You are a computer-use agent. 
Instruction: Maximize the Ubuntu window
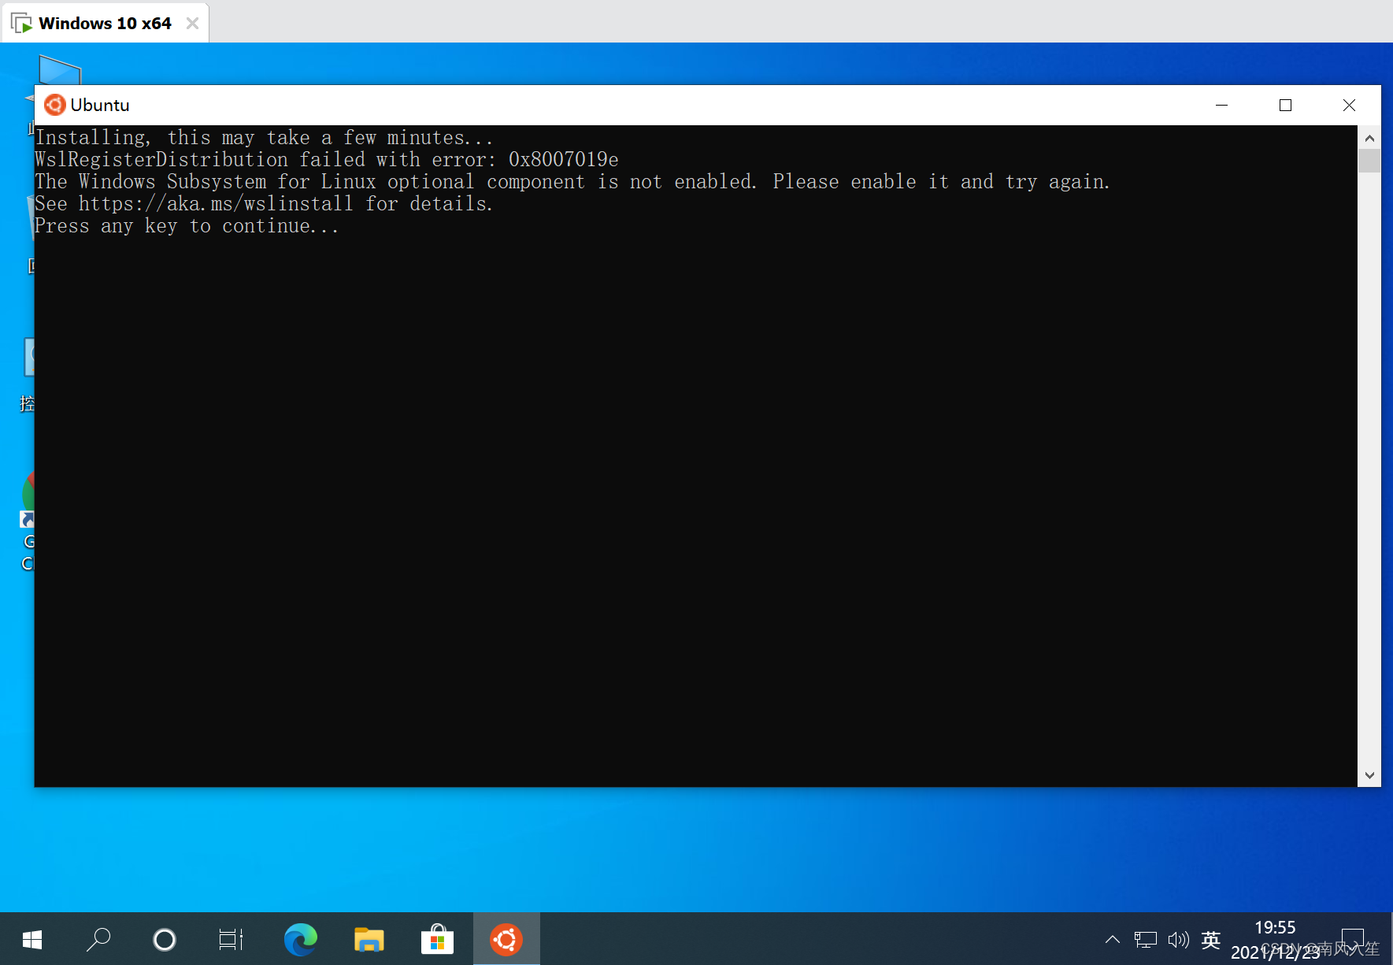(x=1286, y=105)
